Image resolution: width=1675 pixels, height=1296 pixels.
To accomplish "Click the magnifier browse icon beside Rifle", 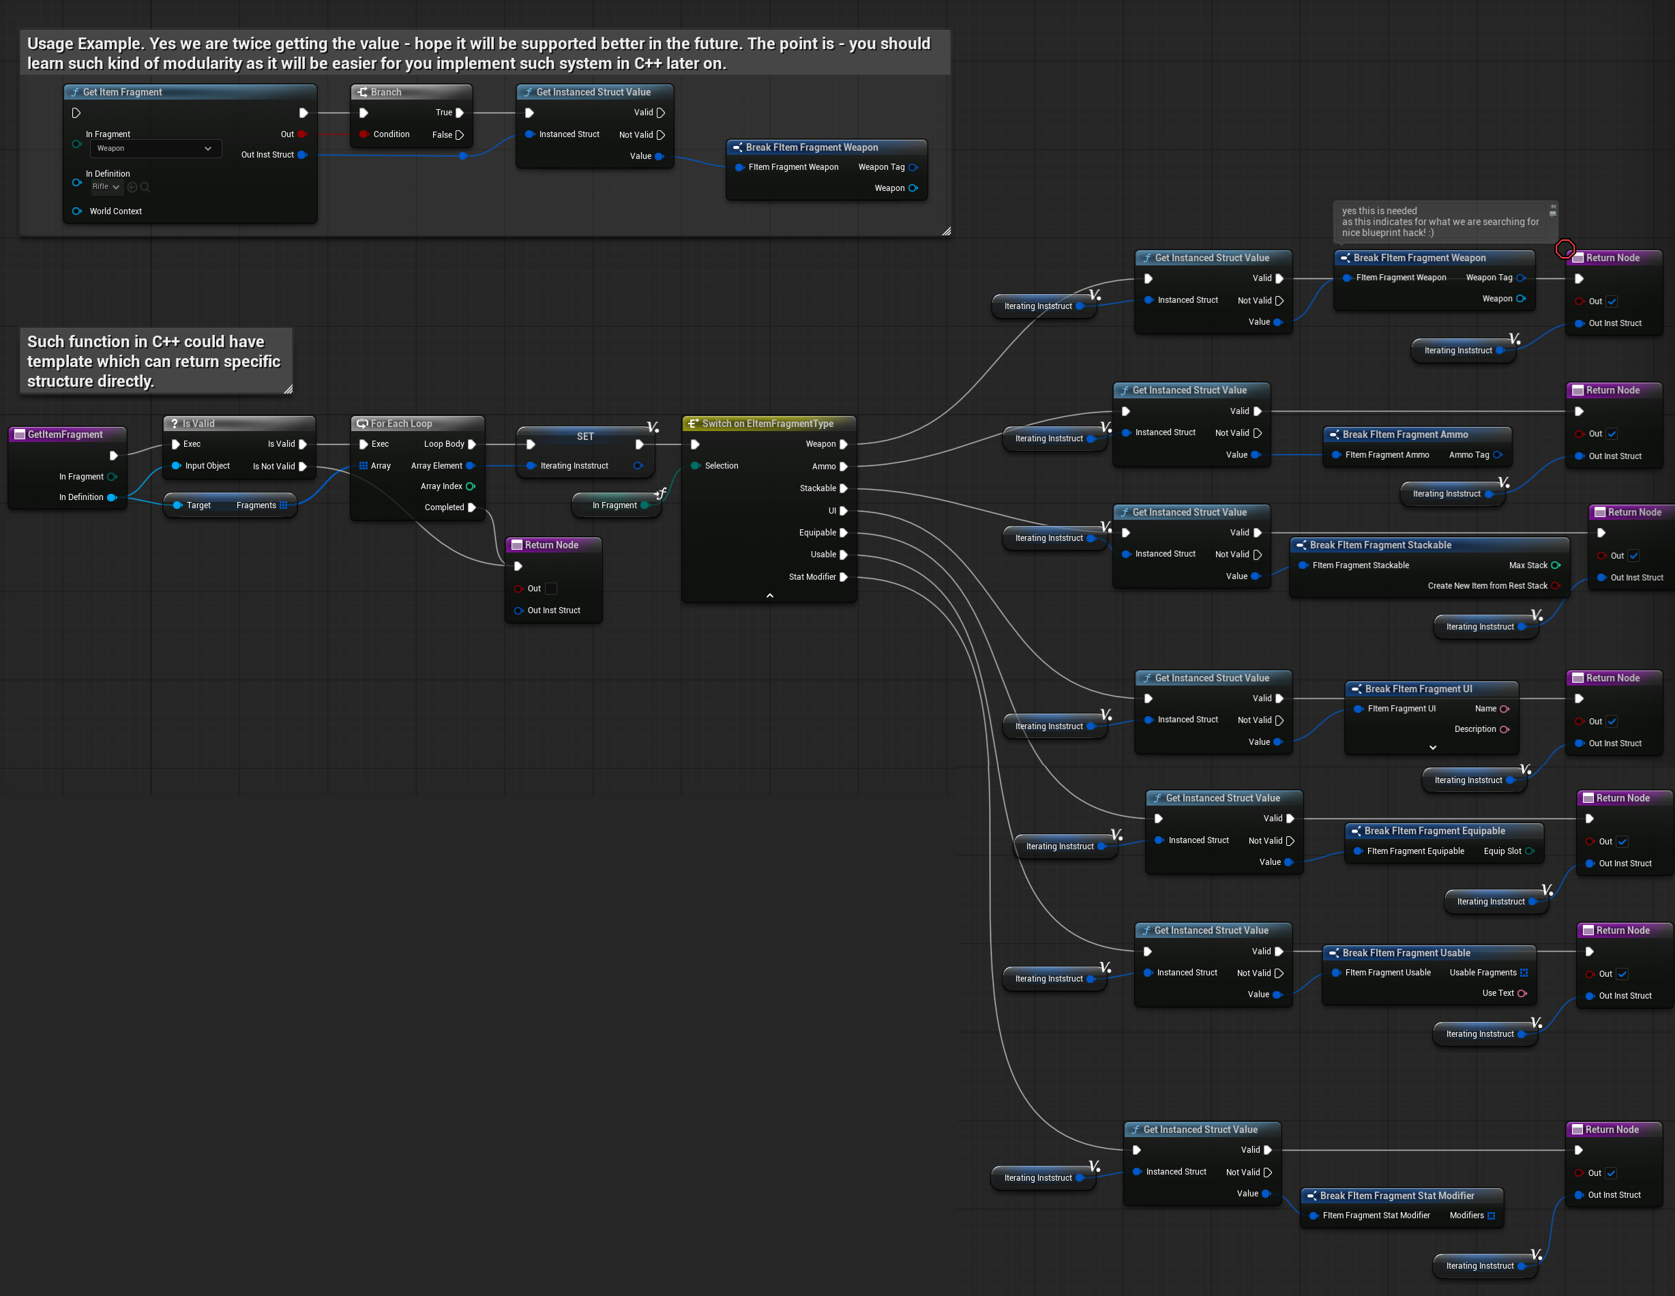I will (x=145, y=187).
